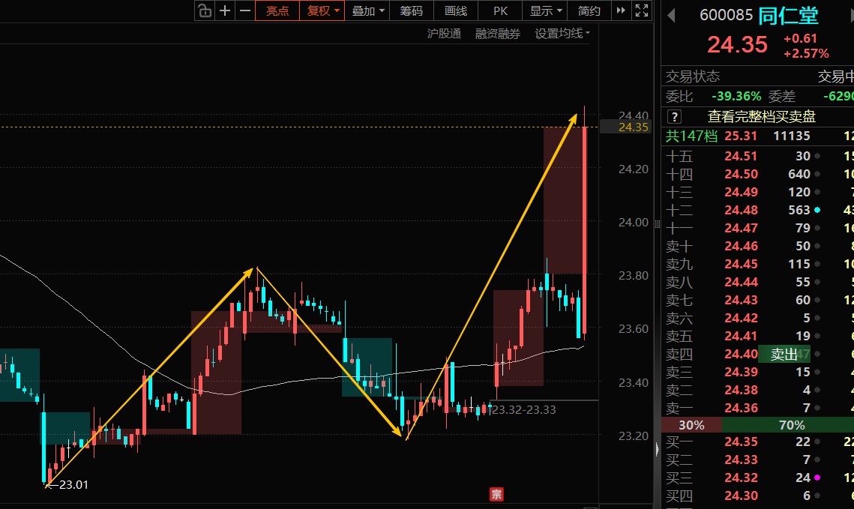Click the 融资融券 margin trading tag
854x509 pixels.
[x=498, y=34]
